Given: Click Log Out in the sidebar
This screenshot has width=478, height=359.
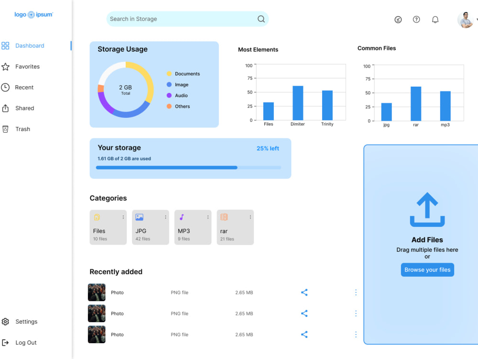Looking at the screenshot, I should pyautogui.click(x=26, y=343).
